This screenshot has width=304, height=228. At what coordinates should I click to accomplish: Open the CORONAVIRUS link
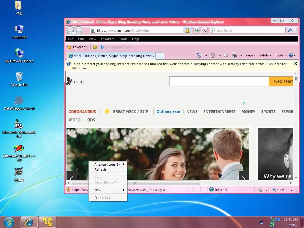[x=82, y=112]
